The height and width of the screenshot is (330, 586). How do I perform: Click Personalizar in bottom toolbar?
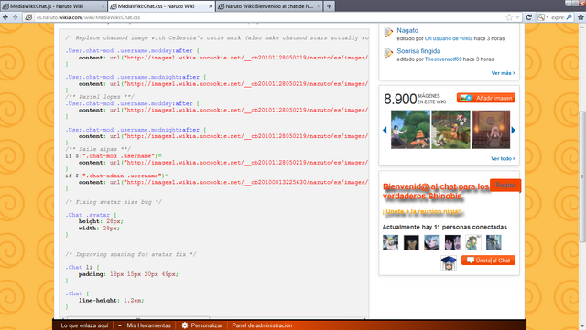pyautogui.click(x=201, y=325)
